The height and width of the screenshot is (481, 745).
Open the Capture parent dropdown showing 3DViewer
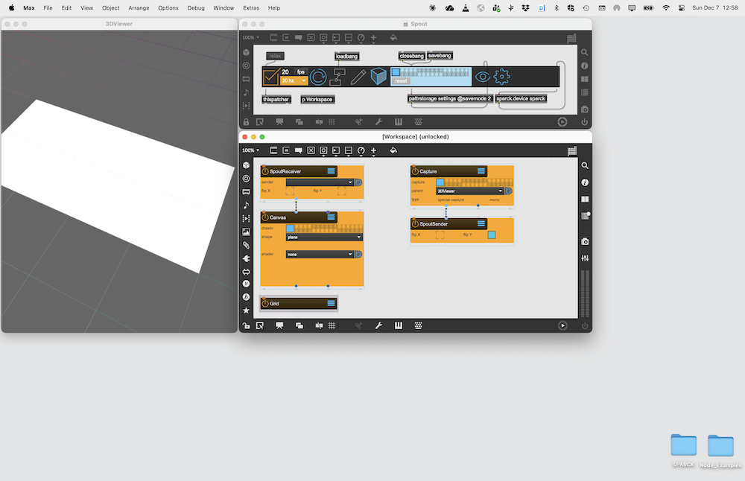tap(469, 191)
